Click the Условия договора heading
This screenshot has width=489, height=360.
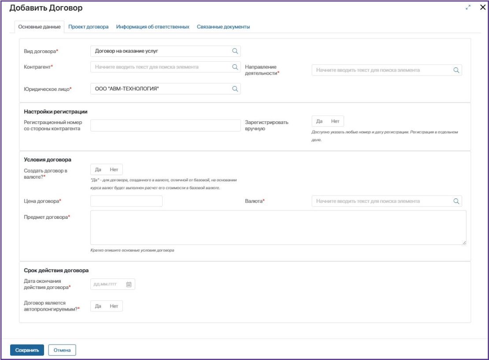coord(48,160)
